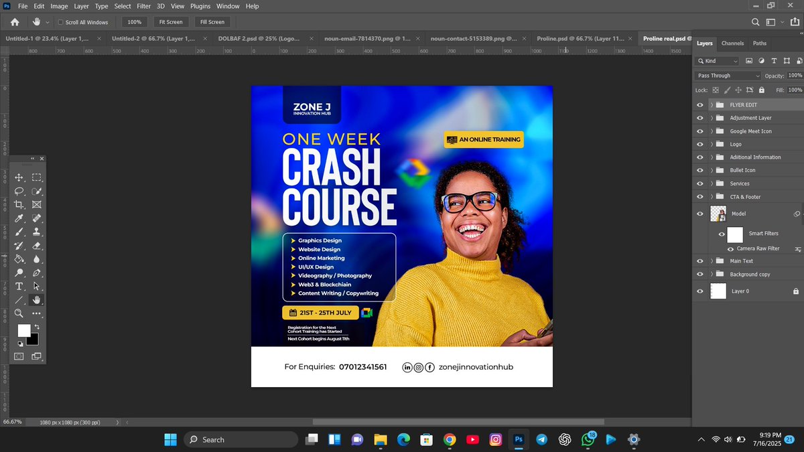The image size is (804, 452).
Task: Swap foreground and background colors
Action: 37,327
